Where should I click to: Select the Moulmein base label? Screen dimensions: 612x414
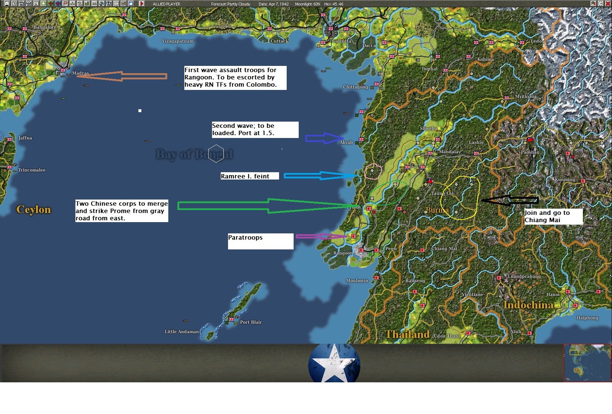tap(357, 281)
